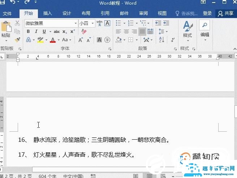The image size is (237, 178).
Task: Switch to the 设计 Design tab
Action: [66, 13]
